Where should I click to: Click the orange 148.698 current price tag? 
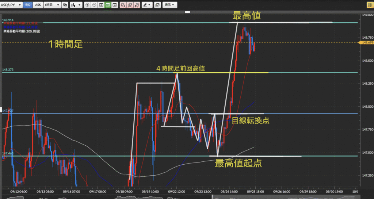(x=367, y=43)
